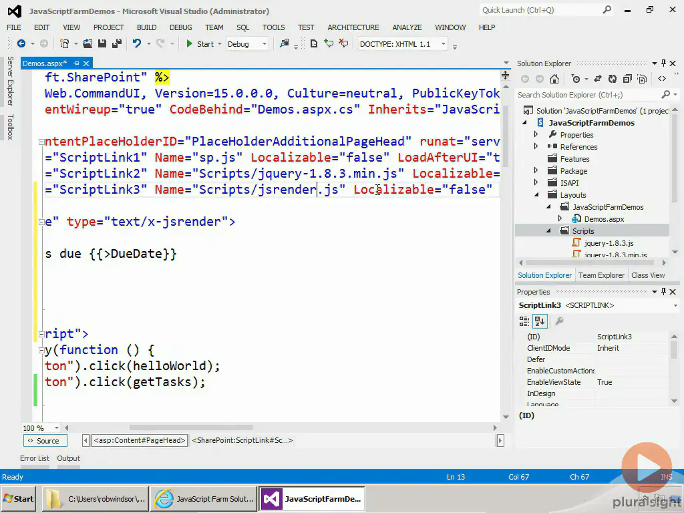Click Sync with Active Document icon
Image resolution: width=684 pixels, height=513 pixels.
[x=598, y=79]
